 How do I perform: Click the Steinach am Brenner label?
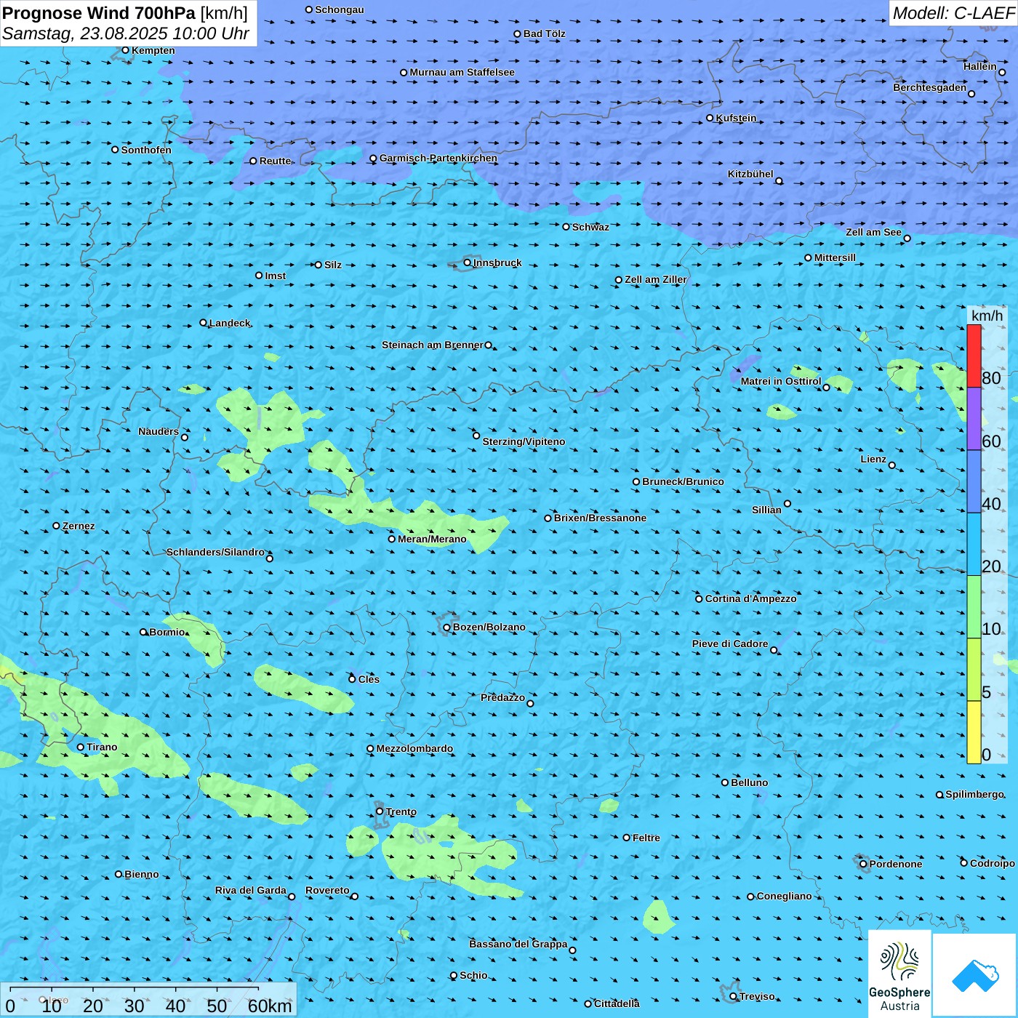433,345
